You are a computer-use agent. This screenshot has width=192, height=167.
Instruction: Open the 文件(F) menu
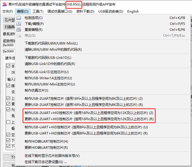coord(8,11)
